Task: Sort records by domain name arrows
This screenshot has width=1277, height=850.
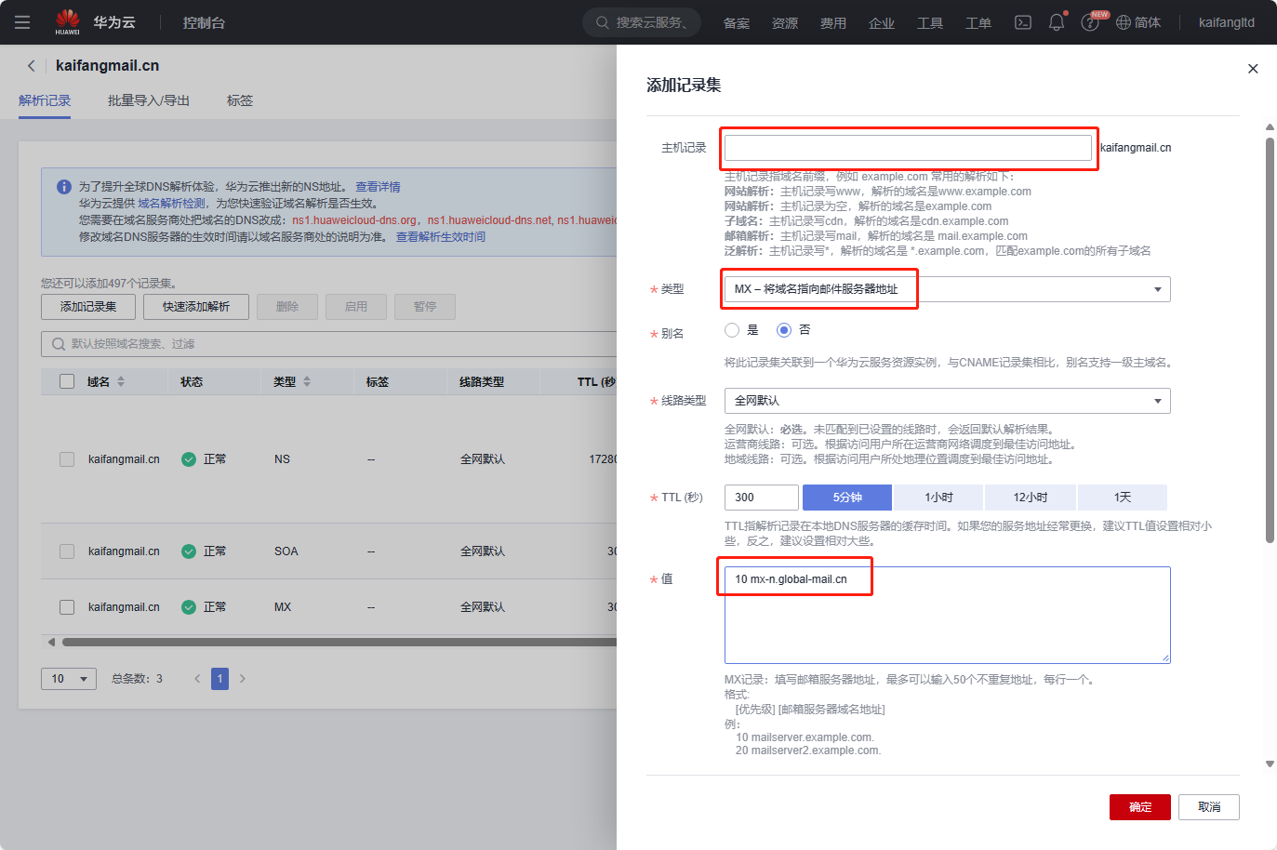Action: coord(121,382)
